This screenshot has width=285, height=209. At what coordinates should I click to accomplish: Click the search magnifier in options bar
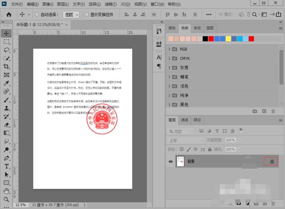pyautogui.click(x=255, y=15)
